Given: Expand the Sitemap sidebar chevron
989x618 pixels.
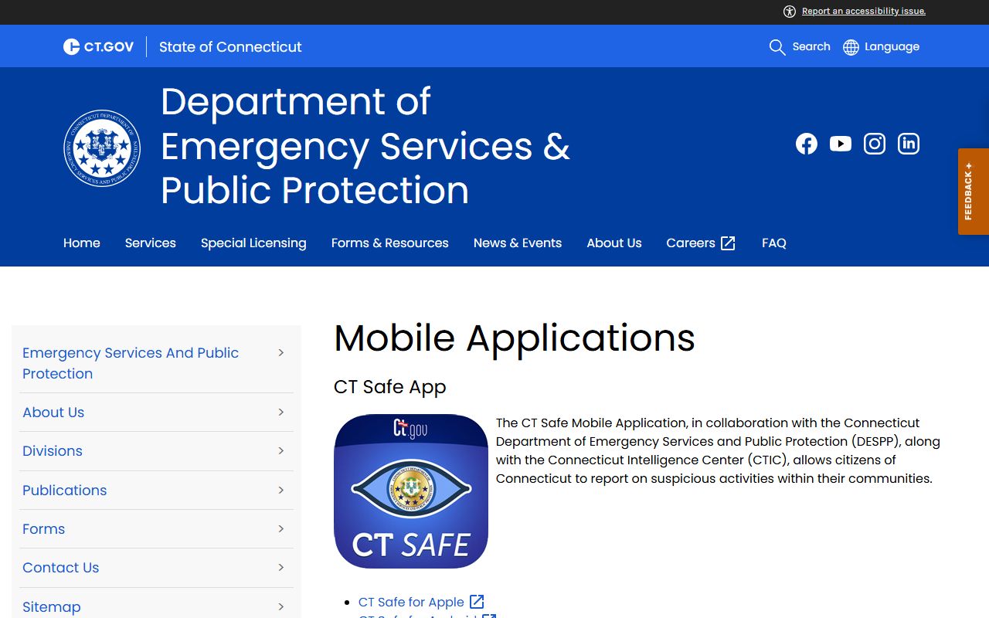Looking at the screenshot, I should click(x=281, y=607).
